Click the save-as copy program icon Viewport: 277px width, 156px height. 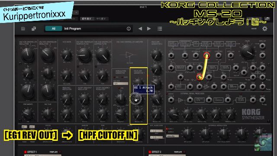tap(34, 29)
